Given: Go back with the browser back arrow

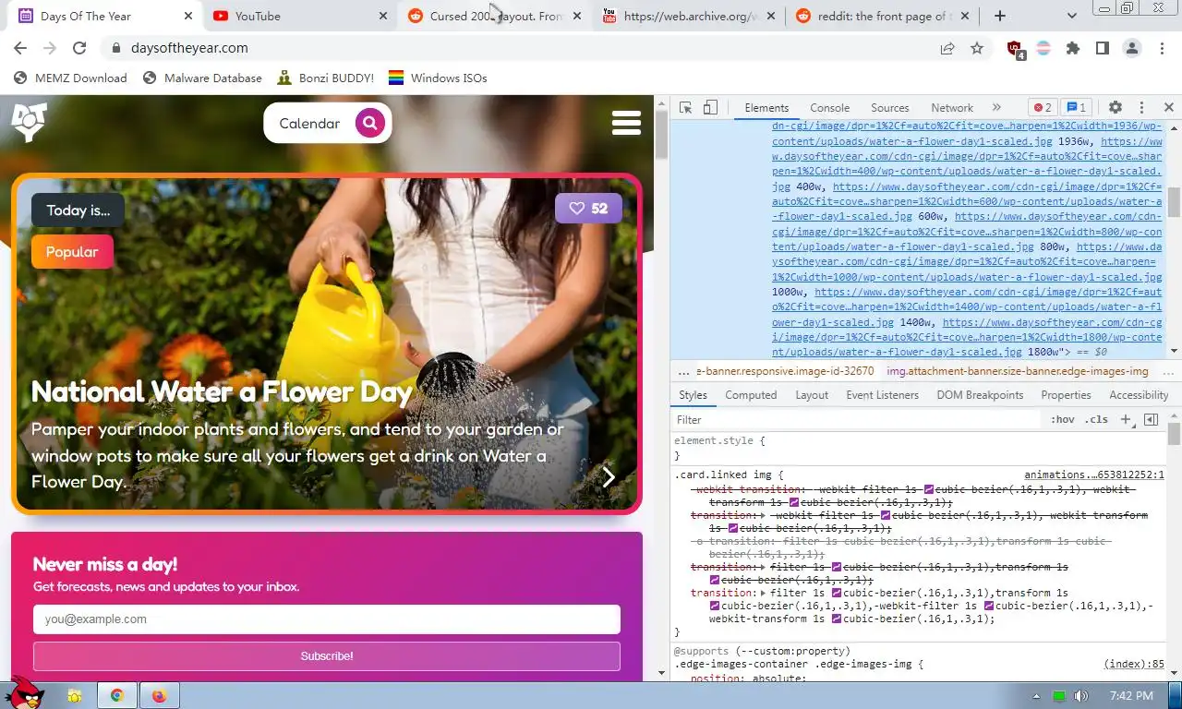Looking at the screenshot, I should 20,48.
